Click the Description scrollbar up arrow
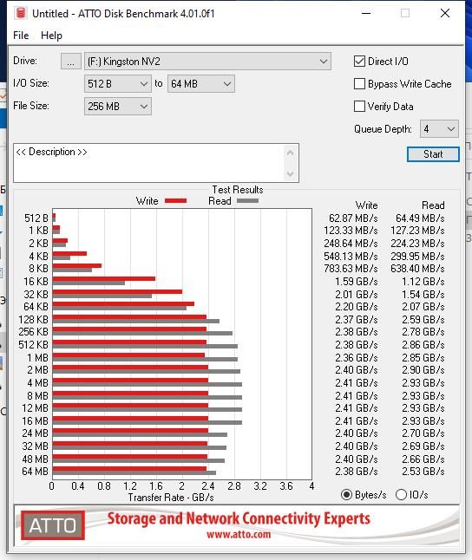Image resolution: width=472 pixels, height=560 pixels. 291,153
